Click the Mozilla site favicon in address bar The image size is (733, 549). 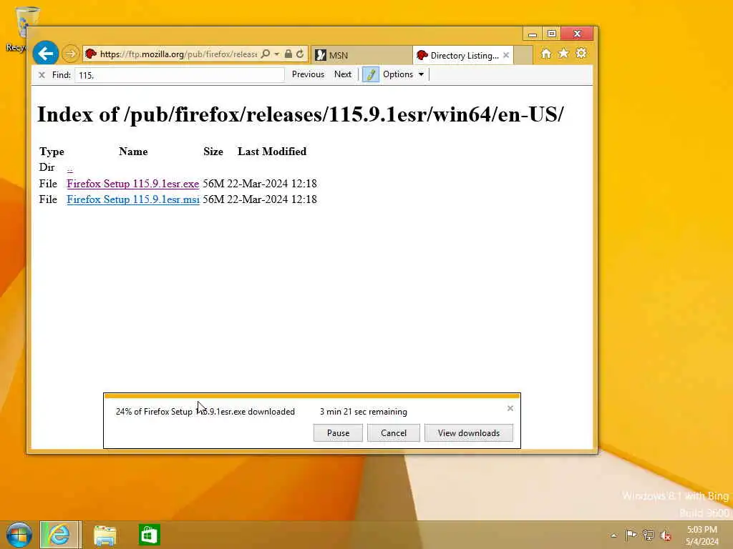(91, 54)
